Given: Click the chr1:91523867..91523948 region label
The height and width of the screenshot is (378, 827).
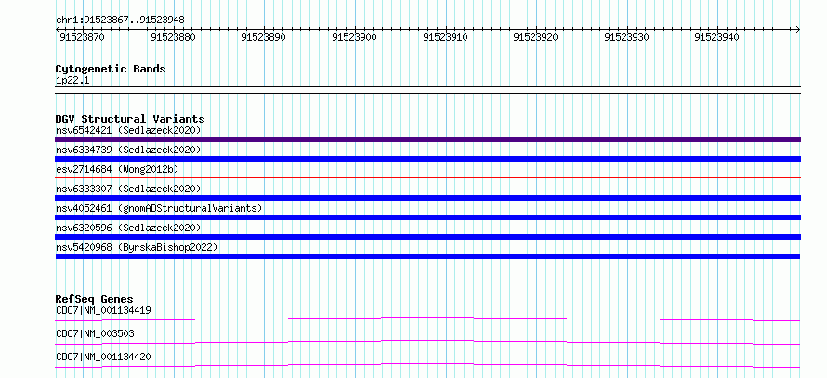Looking at the screenshot, I should [120, 20].
